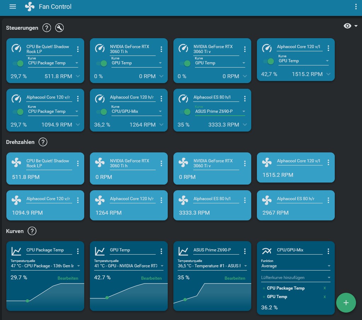This screenshot has width=362, height=320.
Task: Edit the CPU/GPU-Mix curve name field
Action: point(300,250)
